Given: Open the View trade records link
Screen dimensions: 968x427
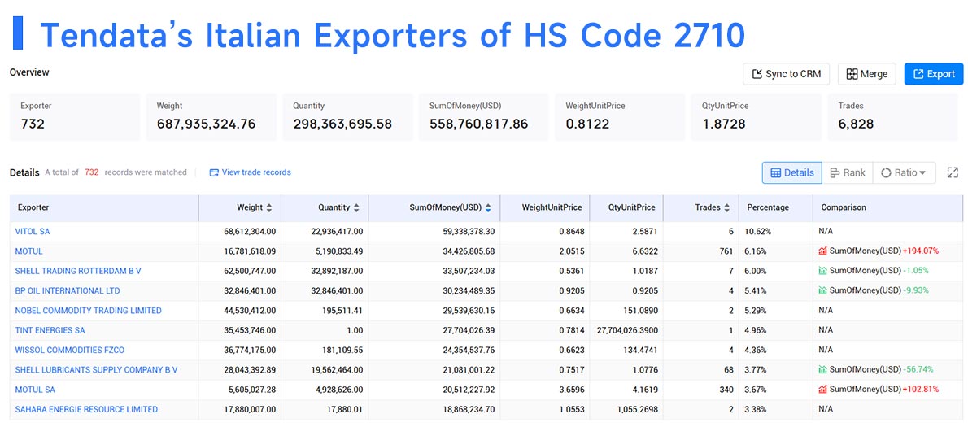Looking at the screenshot, I should point(250,172).
